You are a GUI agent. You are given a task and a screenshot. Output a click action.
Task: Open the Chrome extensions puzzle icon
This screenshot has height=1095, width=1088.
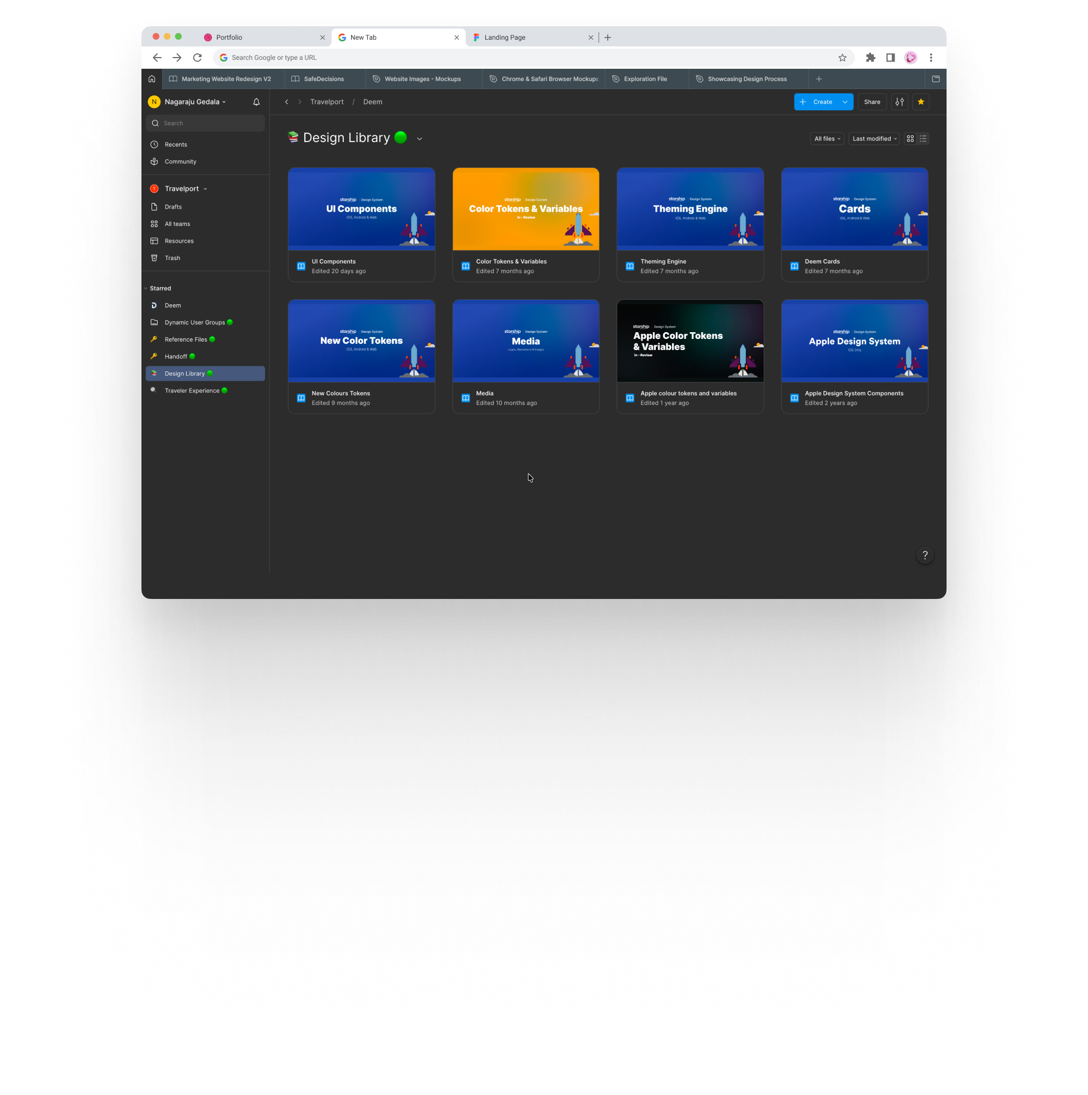click(871, 58)
